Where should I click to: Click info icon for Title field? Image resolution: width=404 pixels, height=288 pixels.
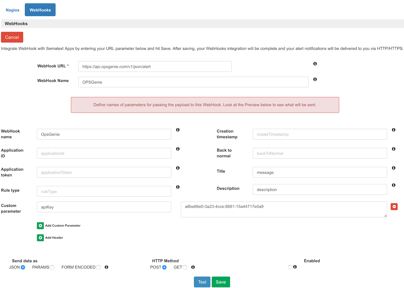click(394, 168)
